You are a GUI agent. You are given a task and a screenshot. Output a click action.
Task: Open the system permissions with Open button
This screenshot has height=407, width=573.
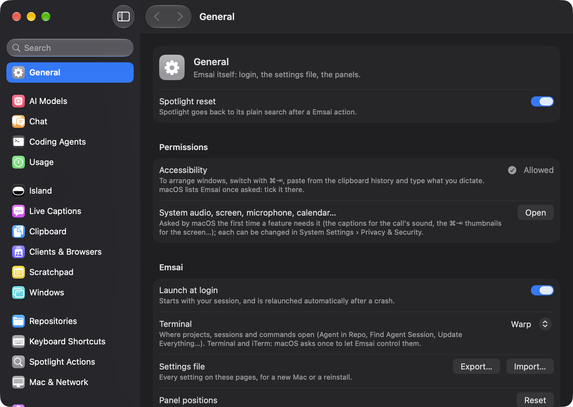coord(535,213)
